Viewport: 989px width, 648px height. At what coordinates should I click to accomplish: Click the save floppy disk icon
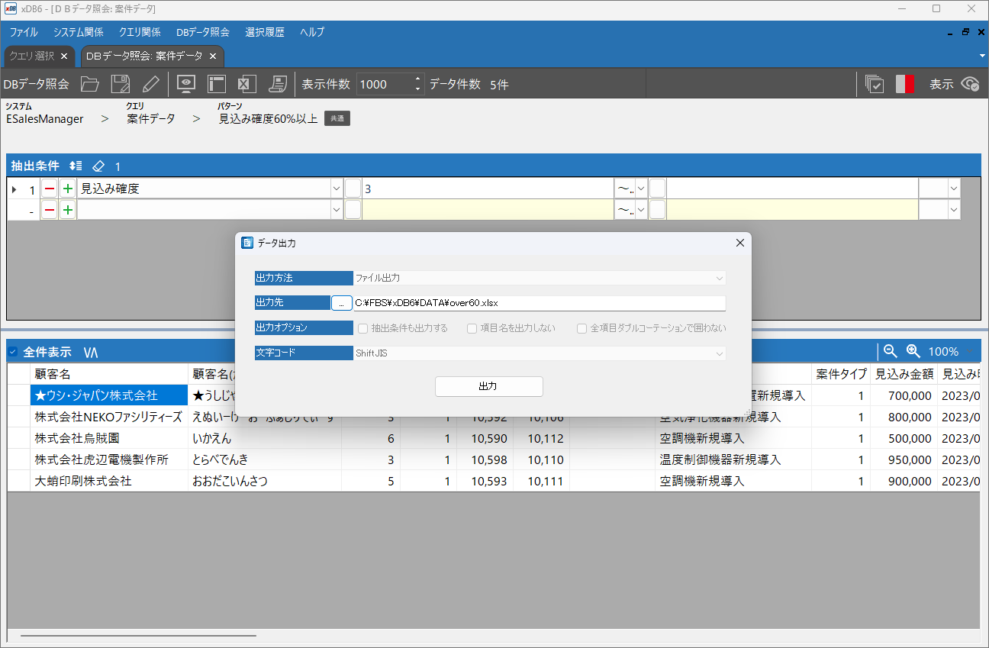pyautogui.click(x=121, y=84)
